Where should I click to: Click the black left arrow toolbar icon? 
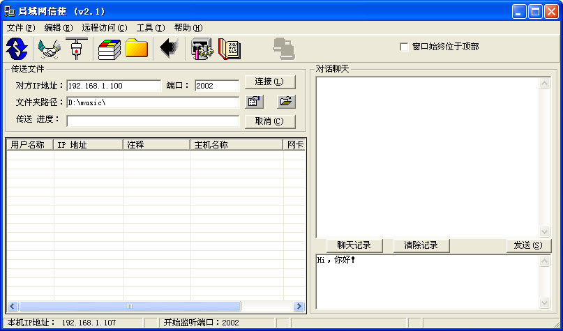170,48
